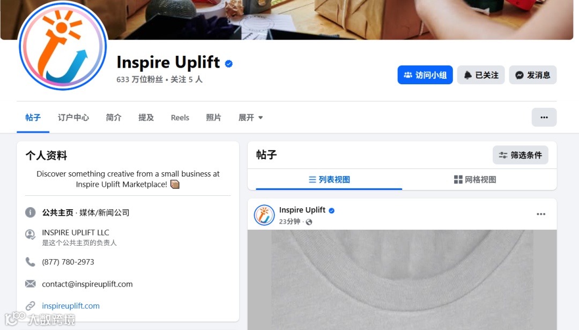Expand the 展开 more tabs dropdown

coord(250,118)
